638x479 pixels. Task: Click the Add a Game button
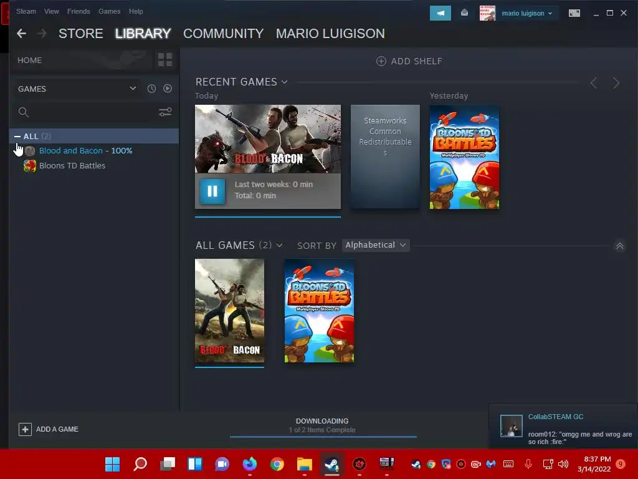tap(49, 429)
